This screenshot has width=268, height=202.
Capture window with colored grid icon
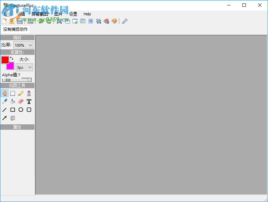tap(83, 21)
